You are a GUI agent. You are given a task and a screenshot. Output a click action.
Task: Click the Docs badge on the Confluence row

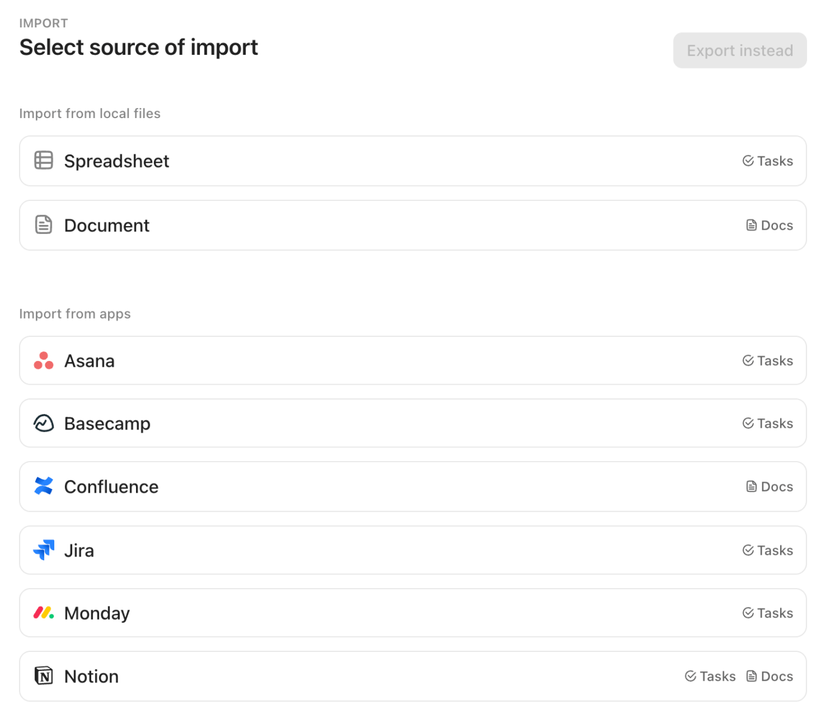pyautogui.click(x=769, y=486)
